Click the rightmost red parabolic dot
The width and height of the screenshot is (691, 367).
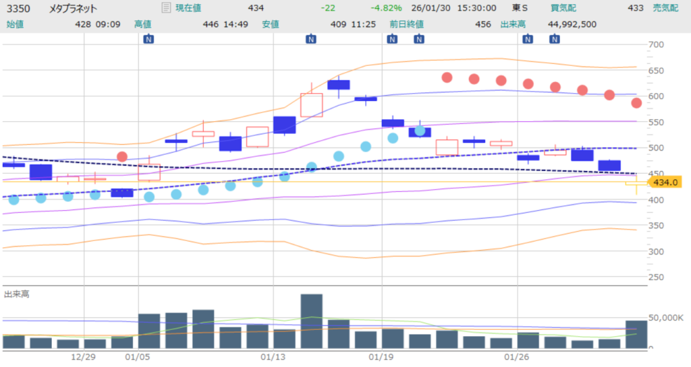tap(636, 103)
